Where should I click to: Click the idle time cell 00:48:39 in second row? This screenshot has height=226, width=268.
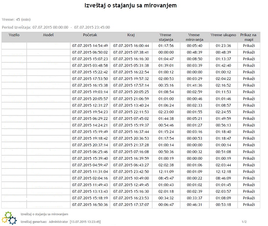[195, 52]
